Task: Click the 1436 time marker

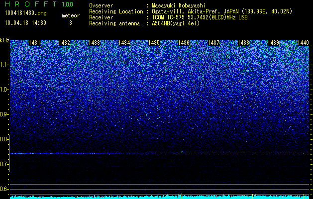Action: 184,43
